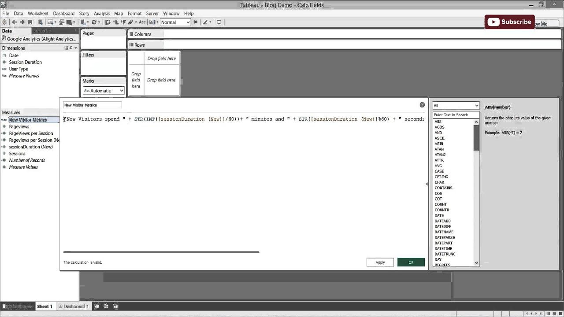Select the CEILING function in list

coord(441,177)
